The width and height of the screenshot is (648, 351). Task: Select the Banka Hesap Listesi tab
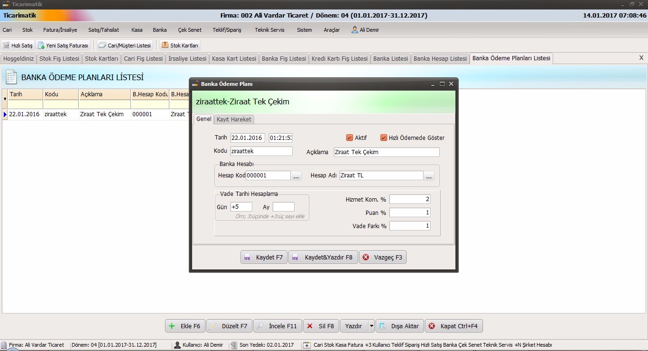point(440,59)
